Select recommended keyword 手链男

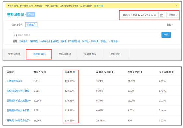tap(95, 41)
